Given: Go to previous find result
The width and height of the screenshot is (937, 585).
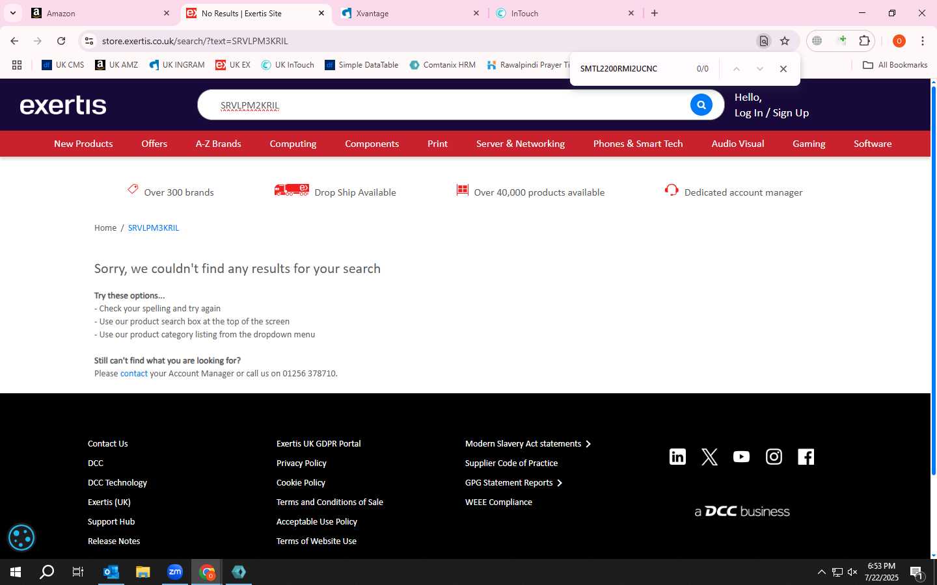Looking at the screenshot, I should point(737,69).
